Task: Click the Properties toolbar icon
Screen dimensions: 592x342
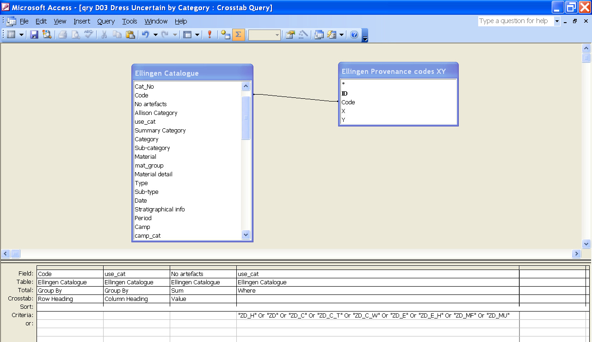Action: pos(290,35)
